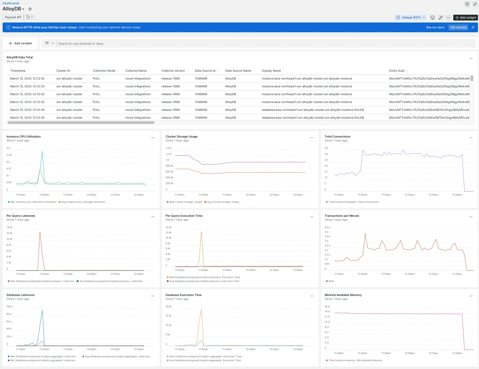The image size is (479, 369).
Task: Click the filter icon beside the search bar
Action: [47, 43]
